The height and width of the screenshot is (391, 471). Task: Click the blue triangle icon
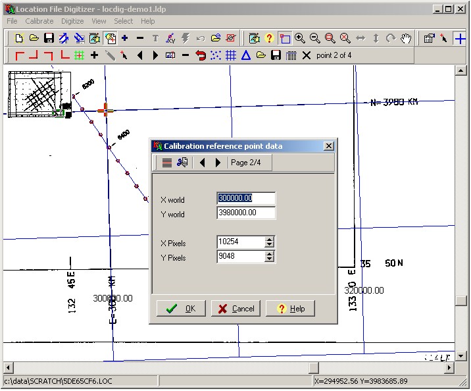[x=246, y=55]
